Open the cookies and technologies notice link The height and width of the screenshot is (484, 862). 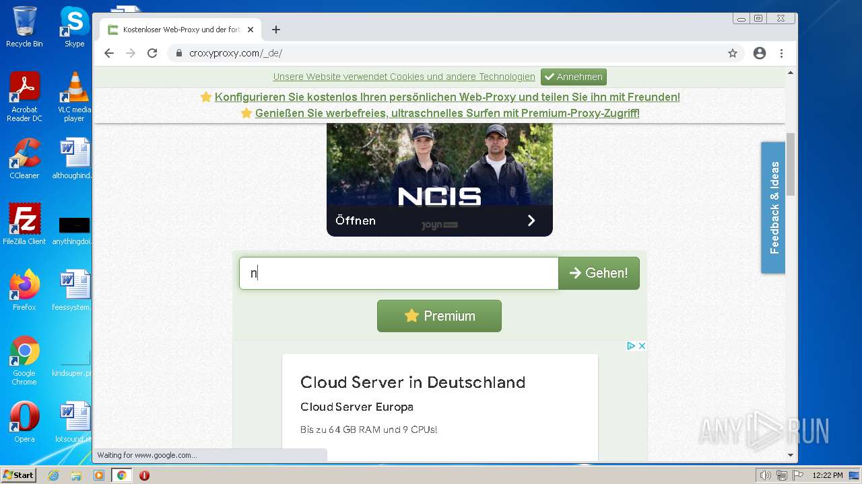coord(404,77)
